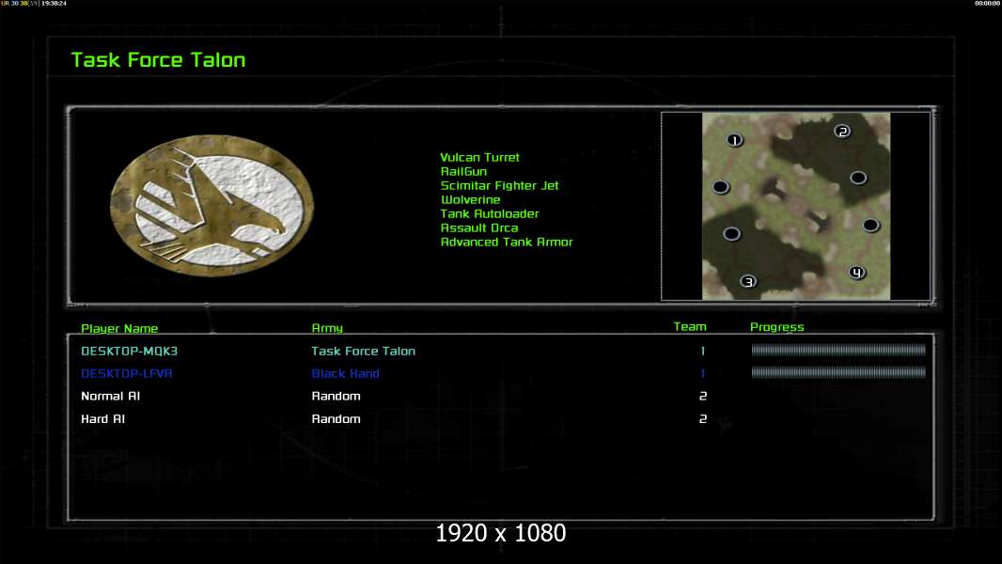Click the RailGun list entry
This screenshot has height=564, width=1002.
point(463,171)
